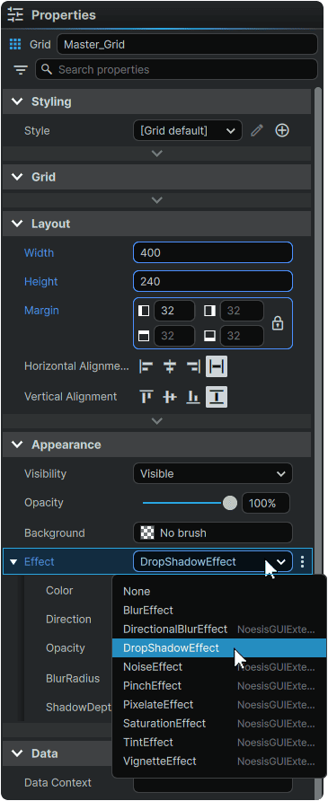This screenshot has width=328, height=801.
Task: Click the Properties panel sliders icon
Action: tap(15, 14)
